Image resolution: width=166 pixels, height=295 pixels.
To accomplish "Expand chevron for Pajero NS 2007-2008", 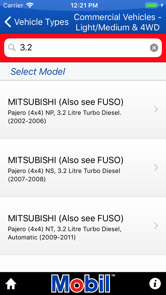I will point(156,168).
